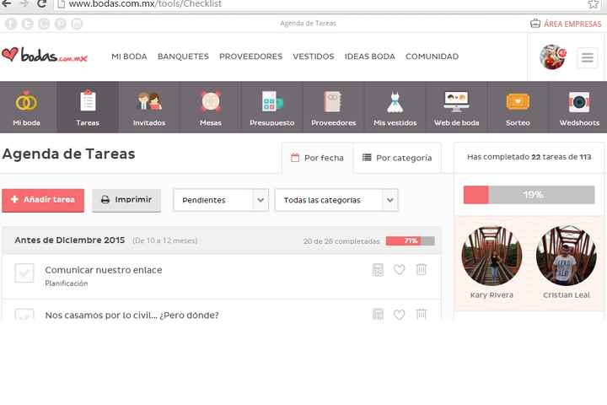Click the Twitter social icon

tap(27, 24)
